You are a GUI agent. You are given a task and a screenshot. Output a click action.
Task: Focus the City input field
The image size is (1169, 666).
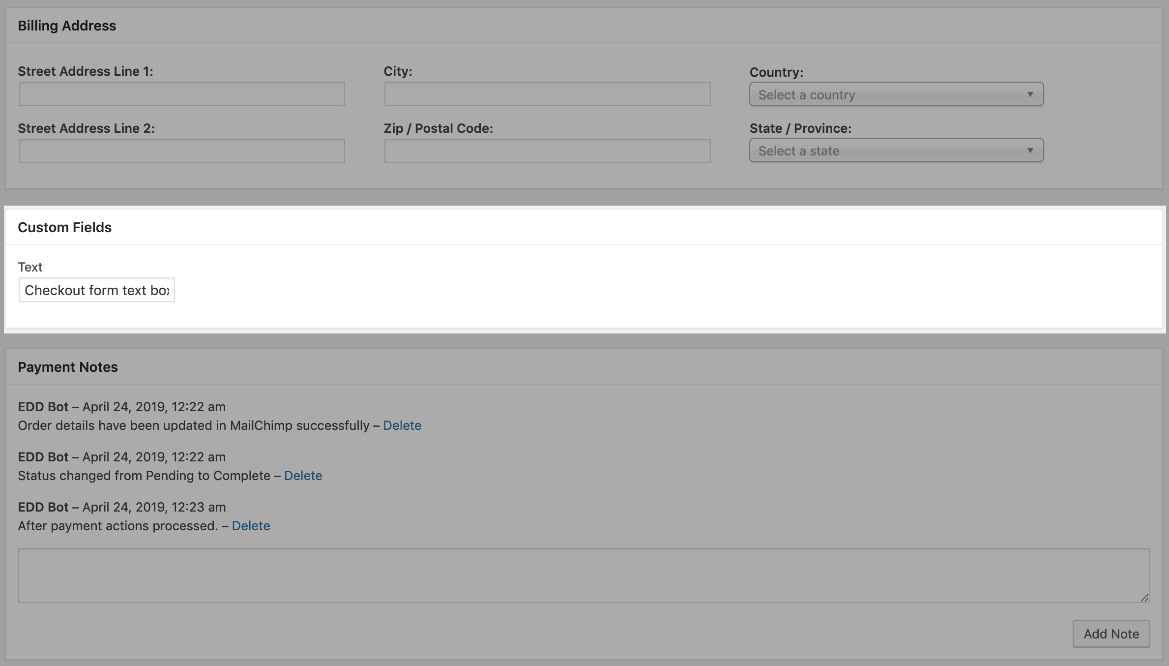pyautogui.click(x=547, y=94)
